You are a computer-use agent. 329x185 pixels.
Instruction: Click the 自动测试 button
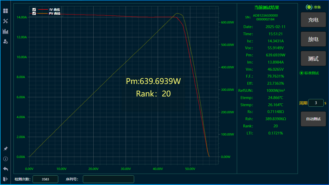[x=313, y=119]
